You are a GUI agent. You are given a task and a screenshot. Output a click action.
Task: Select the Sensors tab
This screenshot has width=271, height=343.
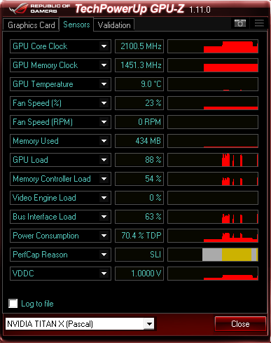[76, 25]
